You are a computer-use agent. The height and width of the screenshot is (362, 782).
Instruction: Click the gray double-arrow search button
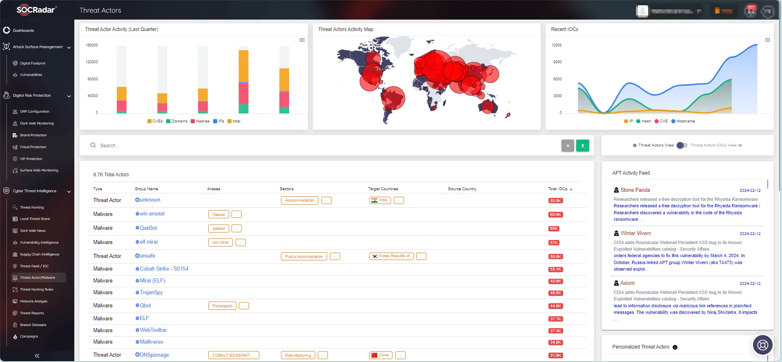point(568,146)
